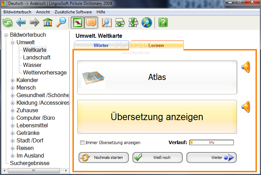The height and width of the screenshot is (175, 261).
Task: Play audio for the translation card
Action: point(246,107)
